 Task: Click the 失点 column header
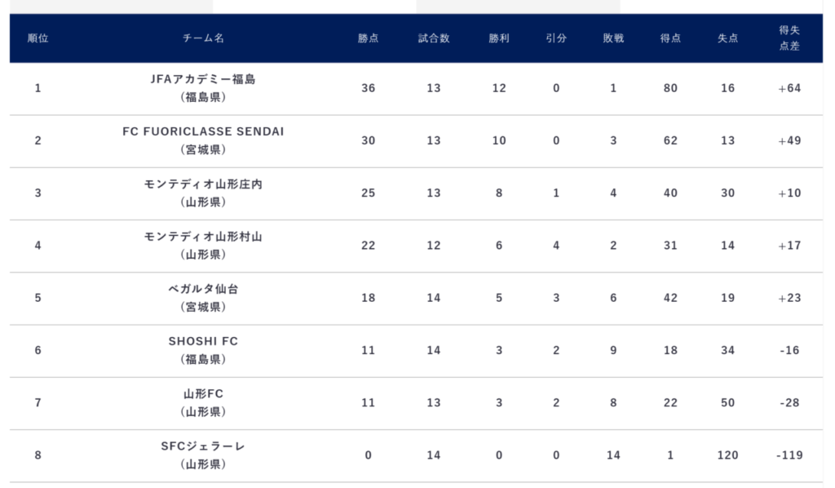727,38
